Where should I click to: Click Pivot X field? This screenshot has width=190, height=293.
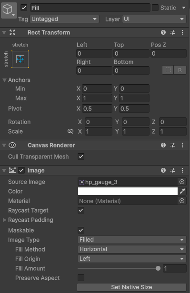(97, 108)
